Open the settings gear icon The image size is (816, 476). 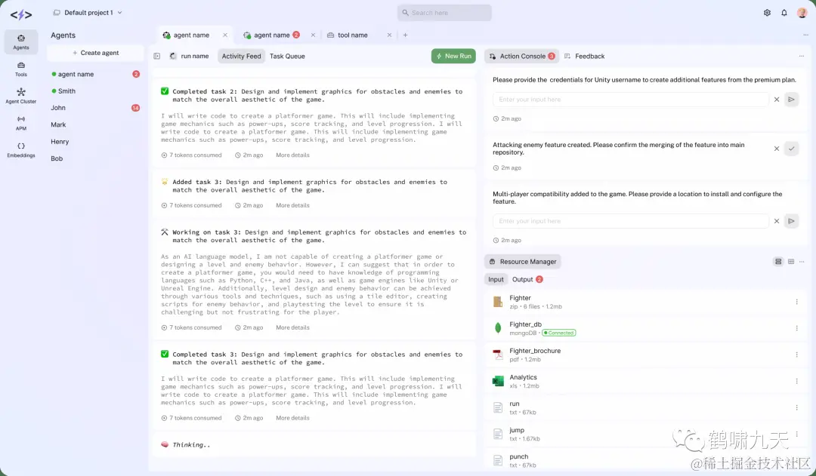pos(767,13)
